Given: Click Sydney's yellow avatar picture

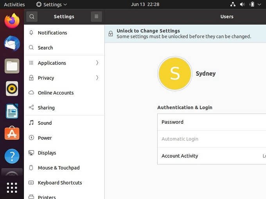Looking at the screenshot, I should 174,74.
